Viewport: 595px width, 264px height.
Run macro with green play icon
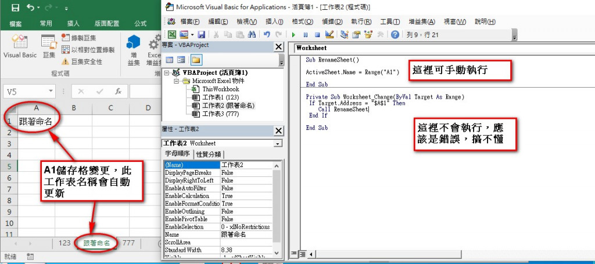pyautogui.click(x=293, y=34)
